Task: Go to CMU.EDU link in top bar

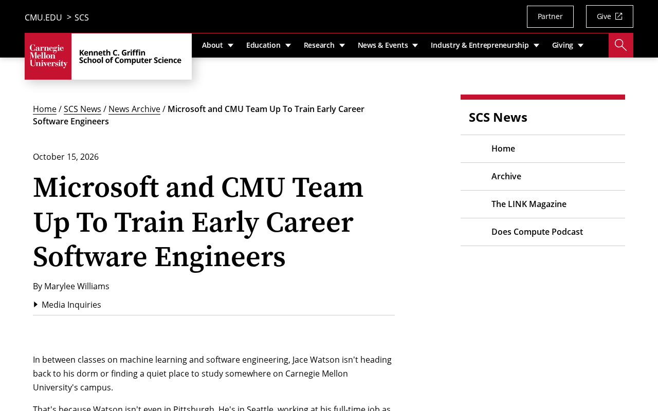Action: pyautogui.click(x=43, y=17)
